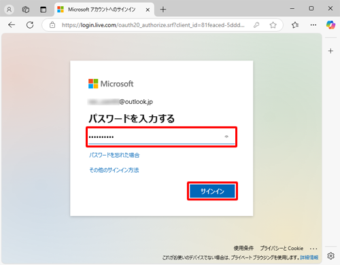Minimize the browser window
340x265 pixels.
292,9
